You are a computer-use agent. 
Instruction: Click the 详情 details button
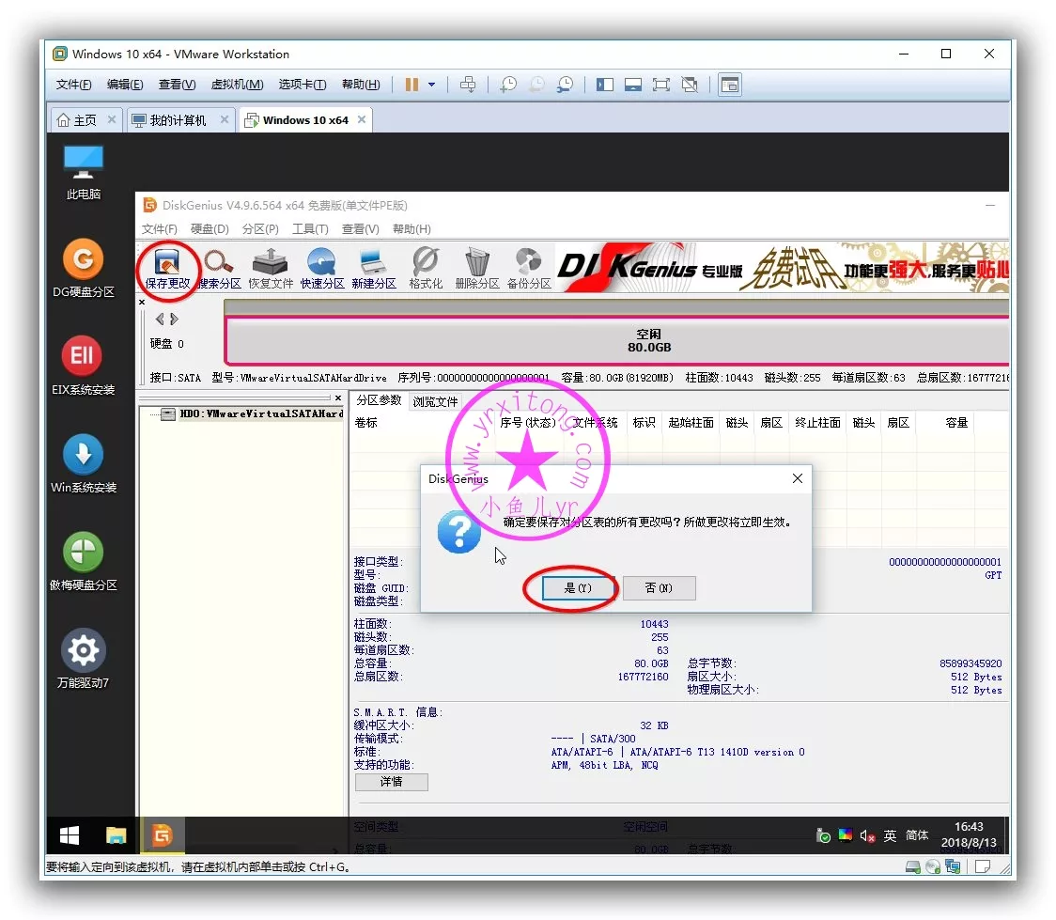point(391,781)
